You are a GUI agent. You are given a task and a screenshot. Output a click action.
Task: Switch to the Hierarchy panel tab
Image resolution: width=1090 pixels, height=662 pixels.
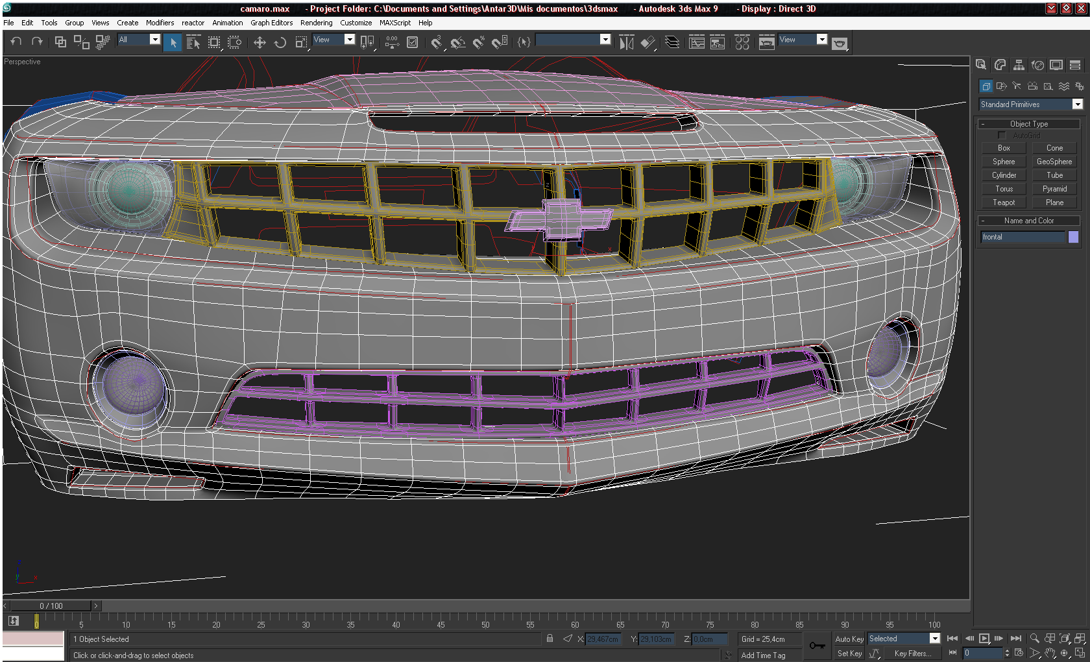[x=1019, y=65]
